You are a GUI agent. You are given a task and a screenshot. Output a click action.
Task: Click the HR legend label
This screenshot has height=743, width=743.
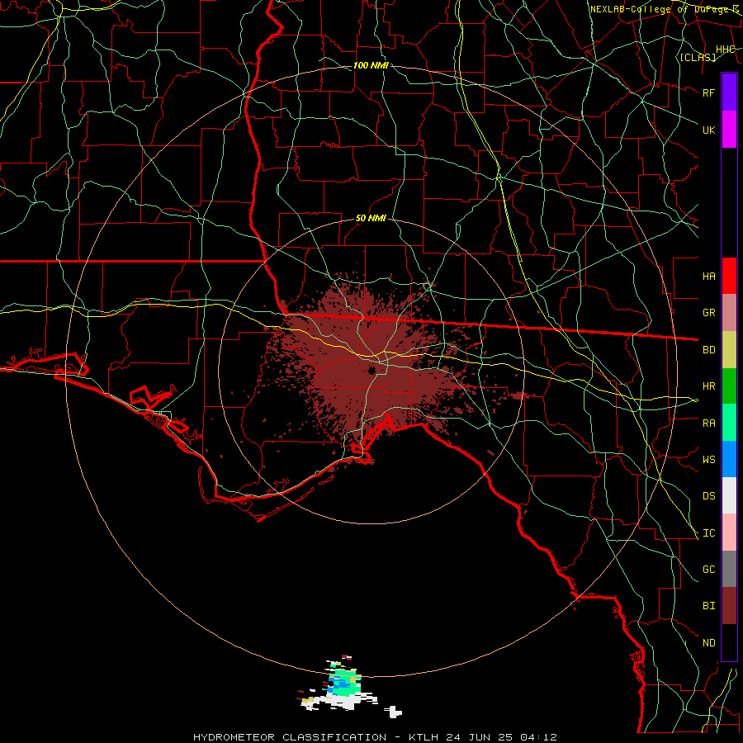point(708,386)
